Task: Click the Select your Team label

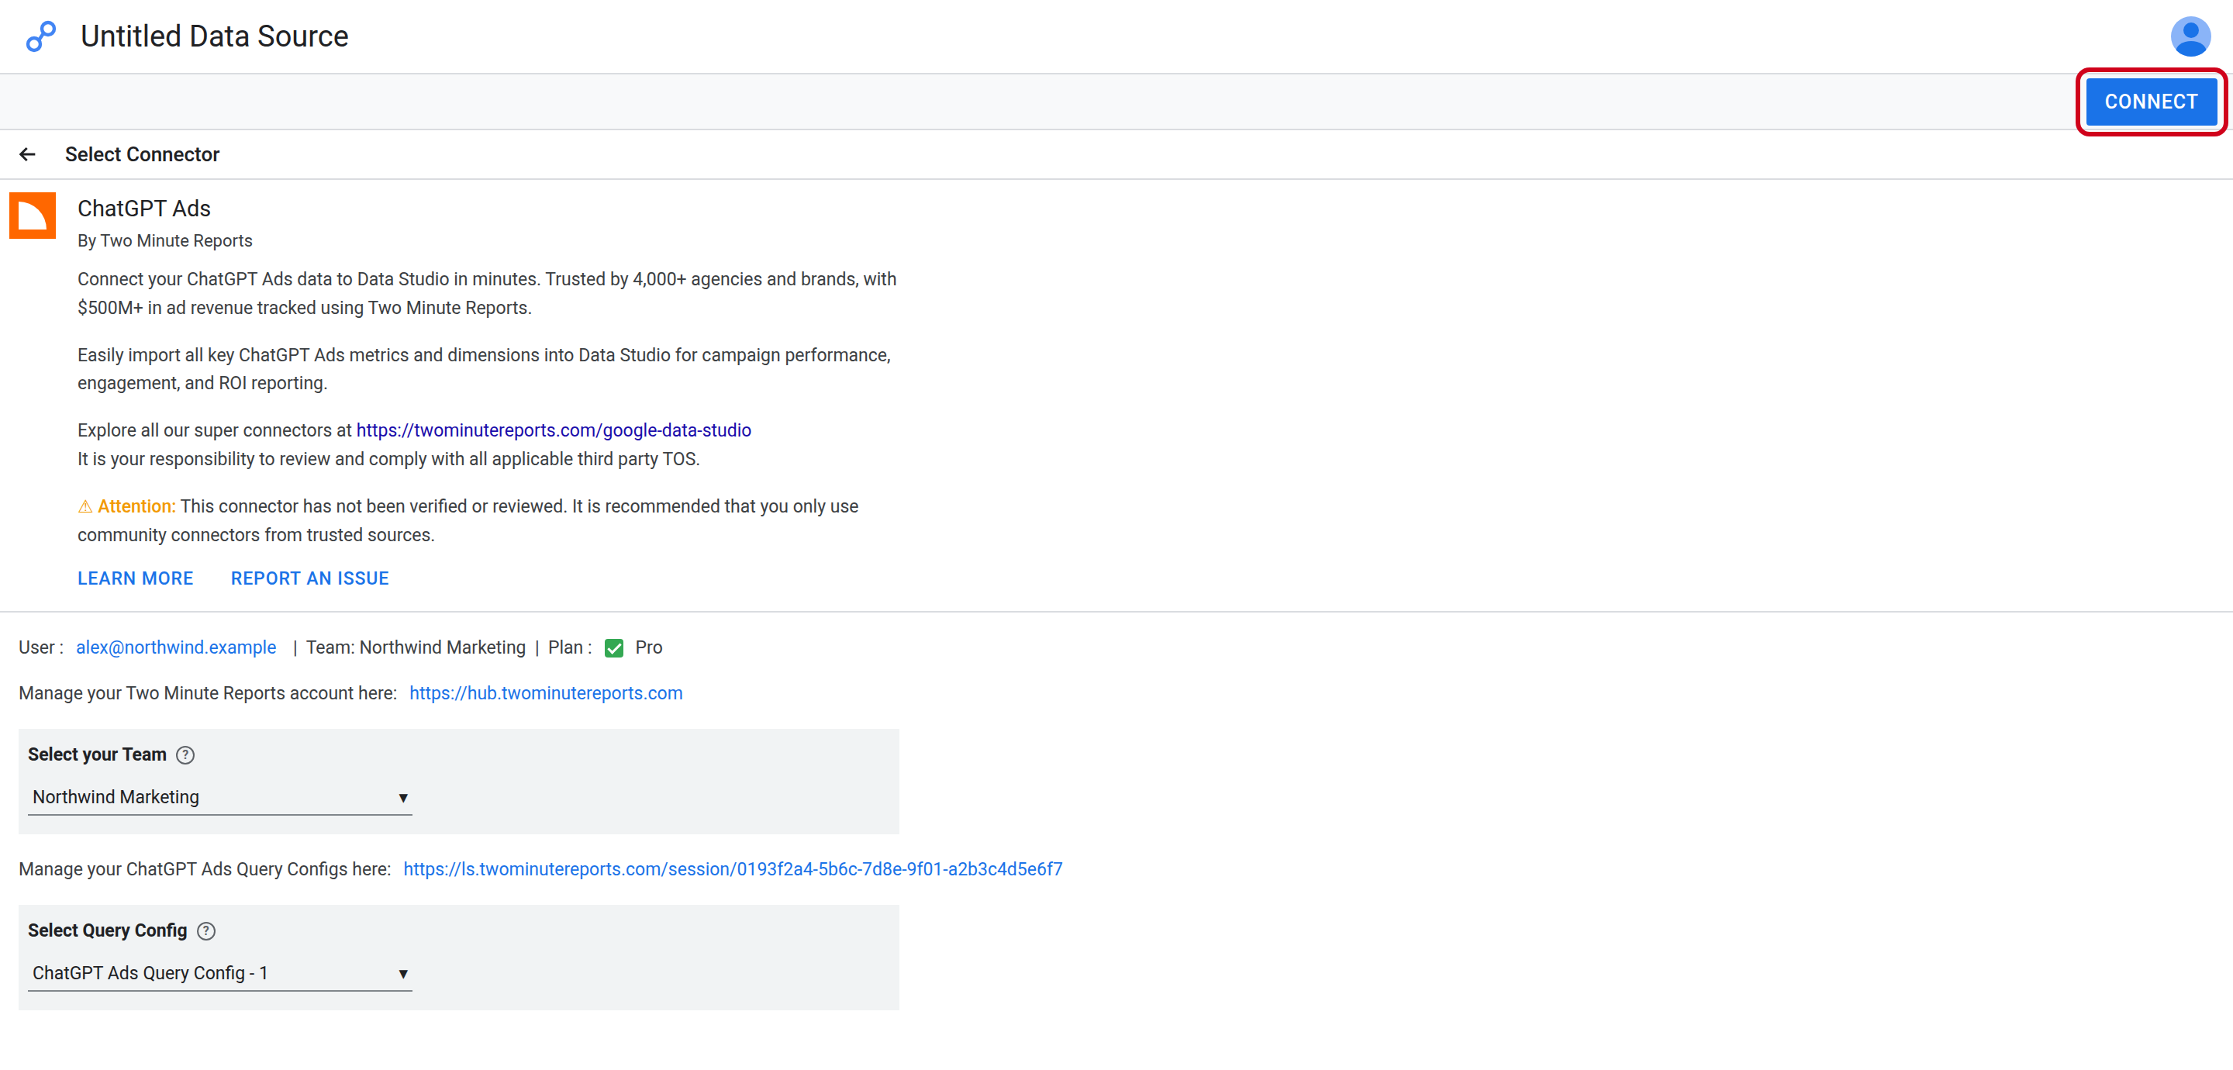Action: [97, 754]
